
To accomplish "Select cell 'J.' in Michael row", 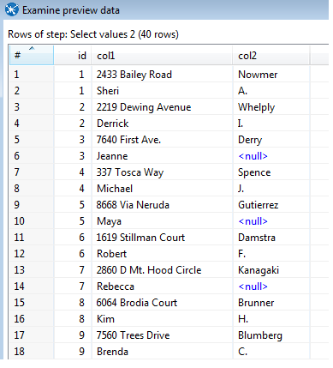I will (x=271, y=189).
